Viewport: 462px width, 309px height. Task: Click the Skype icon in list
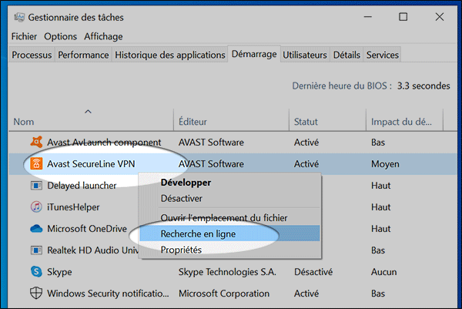click(x=35, y=272)
